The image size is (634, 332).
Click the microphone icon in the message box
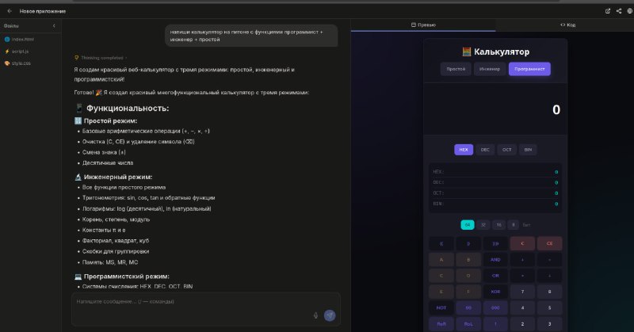[x=315, y=315]
